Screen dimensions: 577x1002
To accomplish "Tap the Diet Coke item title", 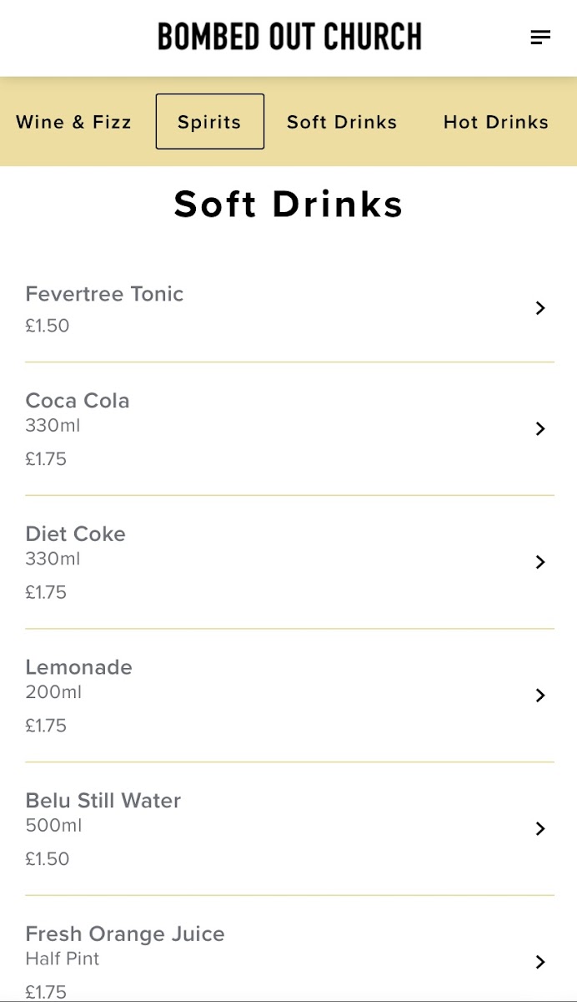I will click(76, 534).
